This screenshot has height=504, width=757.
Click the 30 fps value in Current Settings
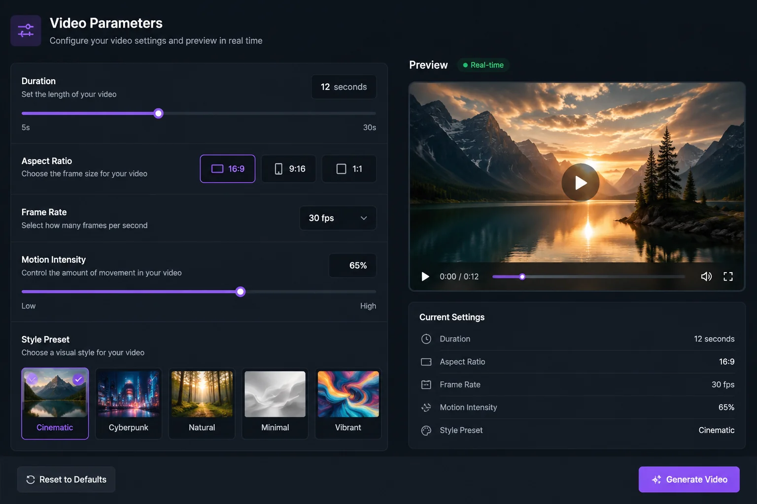coord(723,384)
